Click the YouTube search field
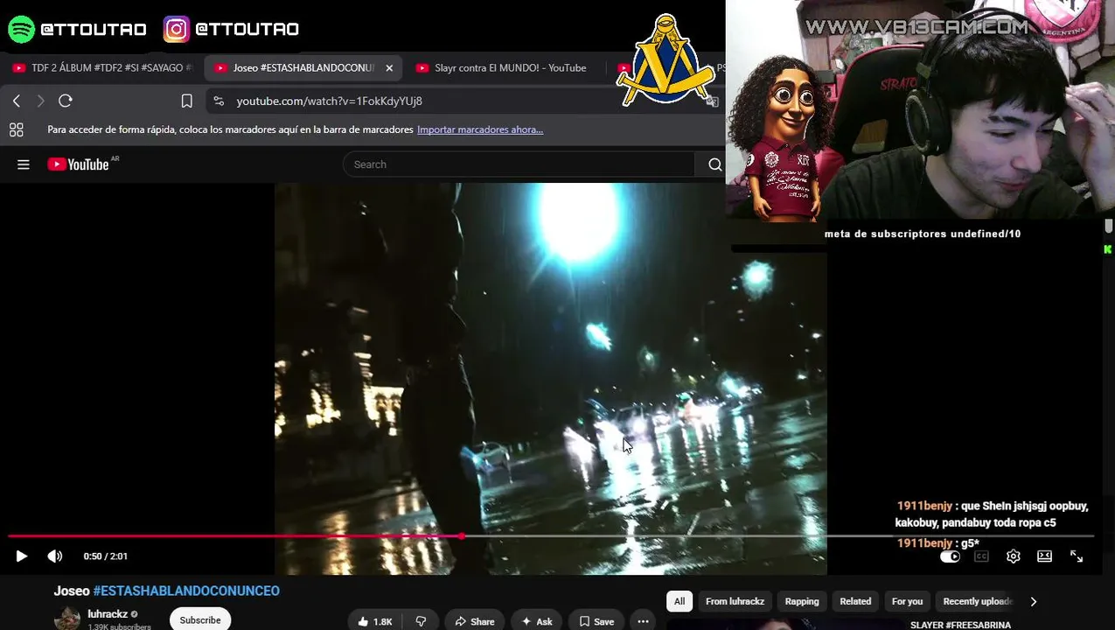Viewport: 1115px width, 630px height. 520,164
